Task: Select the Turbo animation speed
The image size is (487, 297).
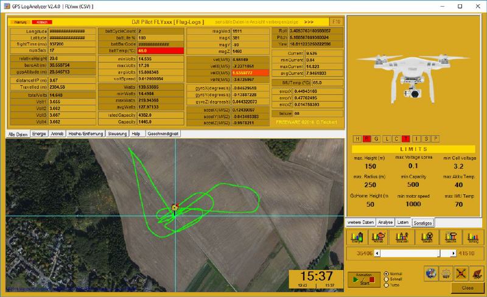Action: coord(387,285)
